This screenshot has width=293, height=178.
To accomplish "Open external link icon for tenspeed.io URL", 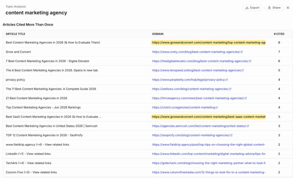I will (x=243, y=70).
